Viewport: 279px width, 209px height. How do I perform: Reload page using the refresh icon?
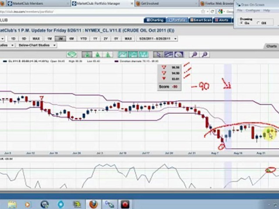212,12
